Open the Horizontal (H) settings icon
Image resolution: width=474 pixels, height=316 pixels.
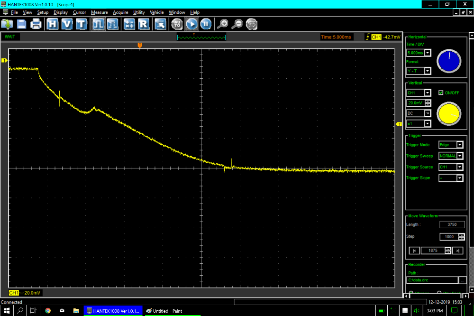(53, 24)
